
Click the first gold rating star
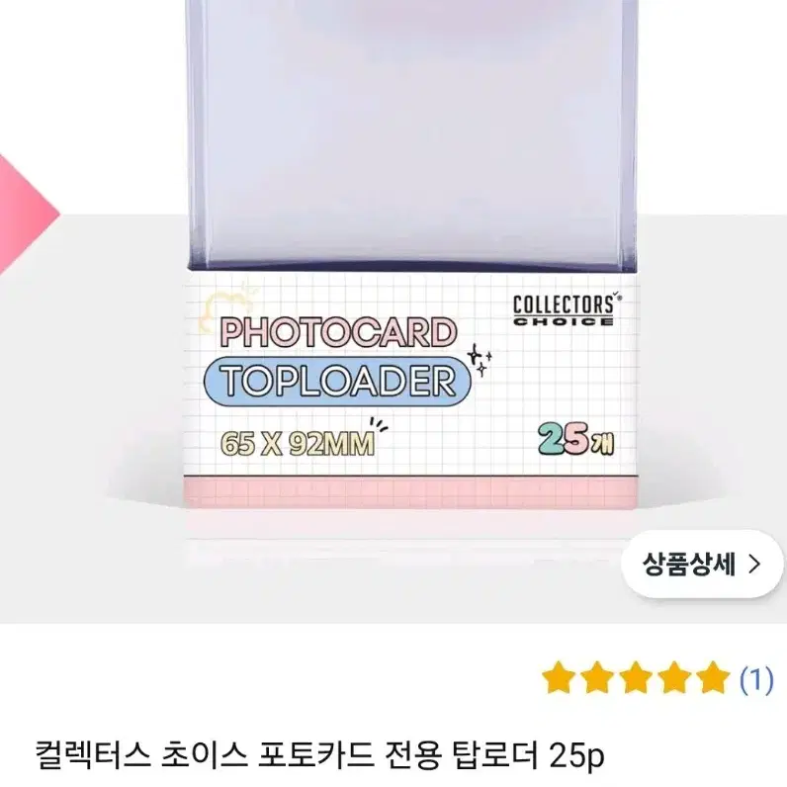click(x=559, y=677)
